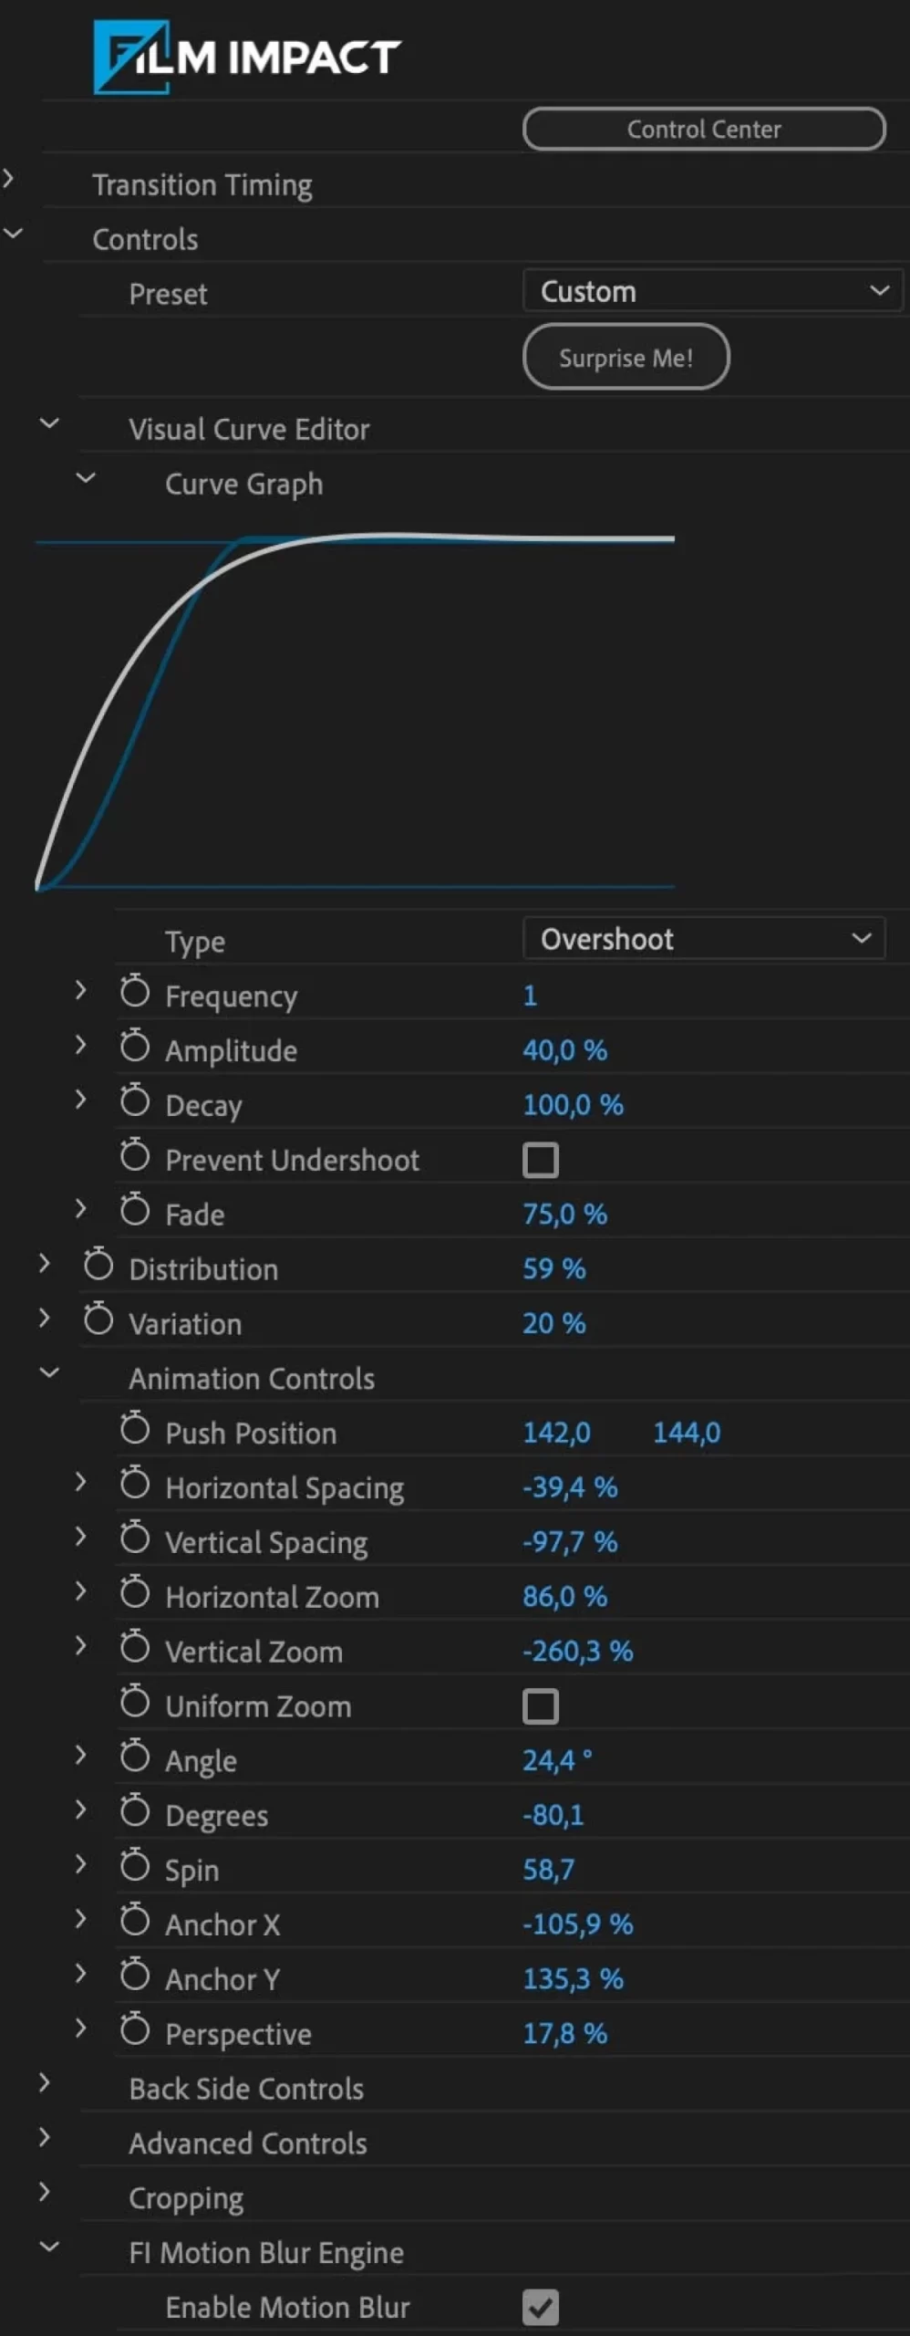Click the Decay value 100,0 %
The height and width of the screenshot is (2336, 910).
click(x=573, y=1105)
